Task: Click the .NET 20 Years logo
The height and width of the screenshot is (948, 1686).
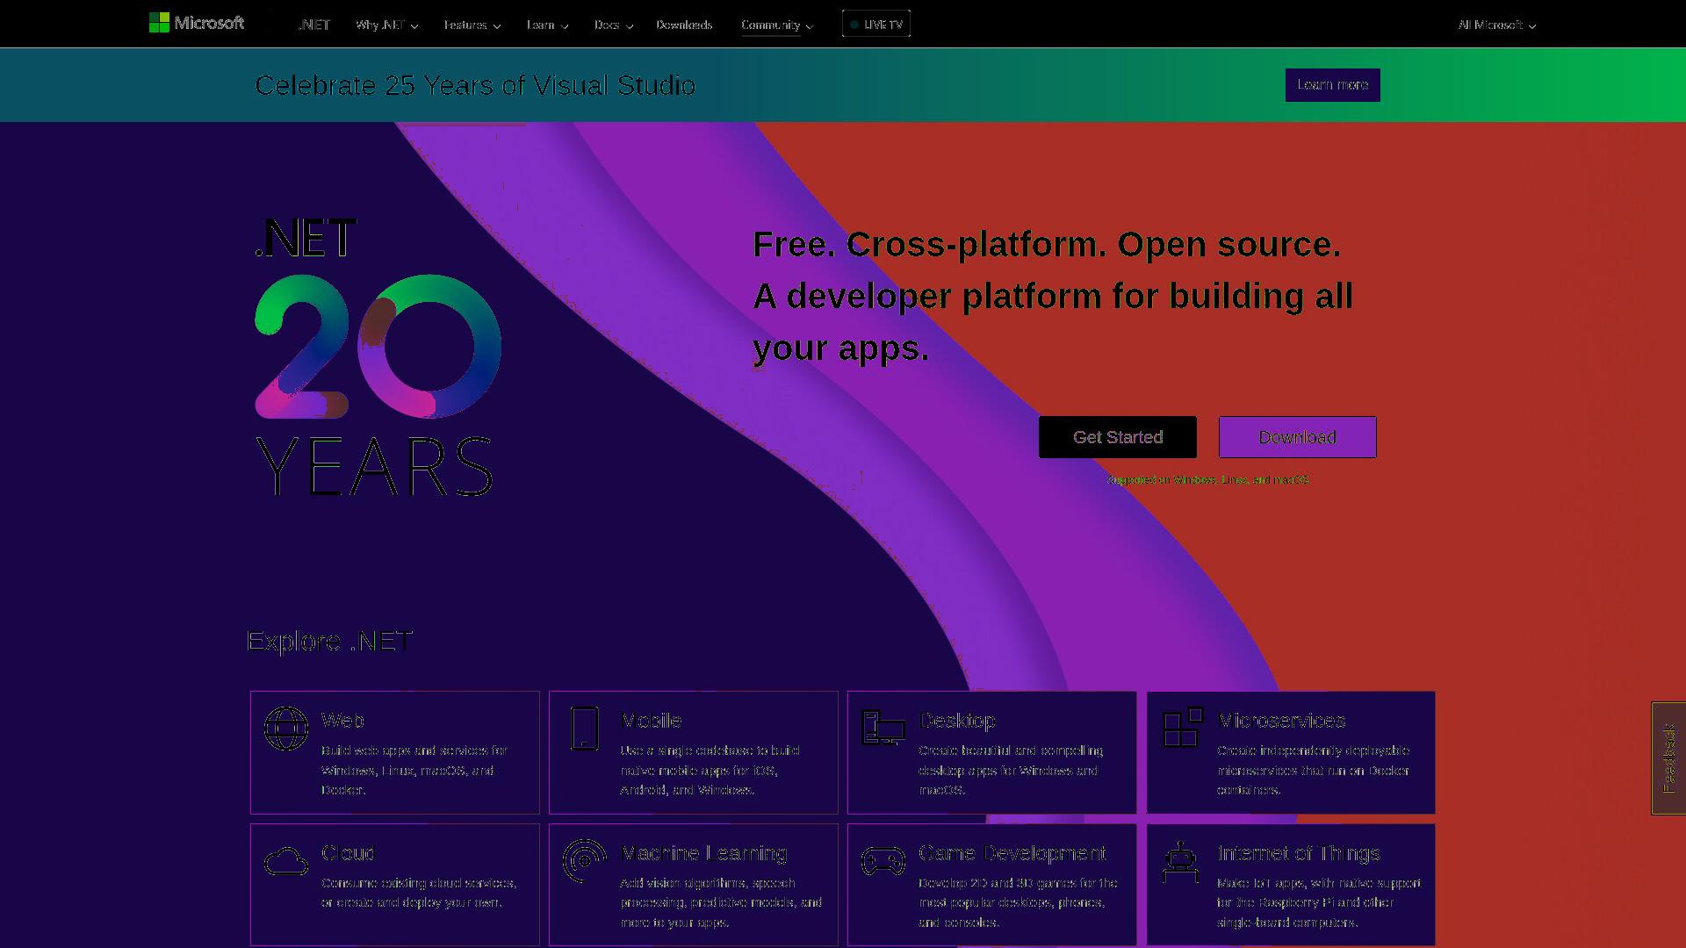Action: 378,357
